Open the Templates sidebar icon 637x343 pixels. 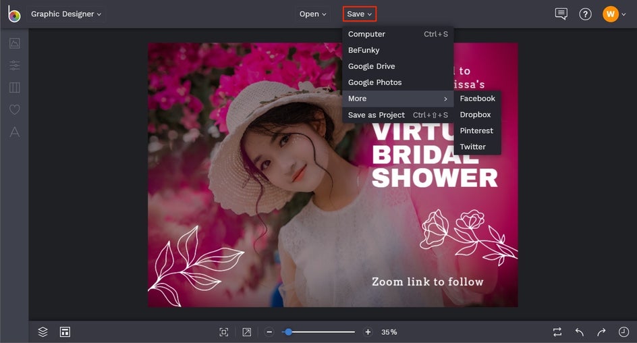tap(15, 87)
